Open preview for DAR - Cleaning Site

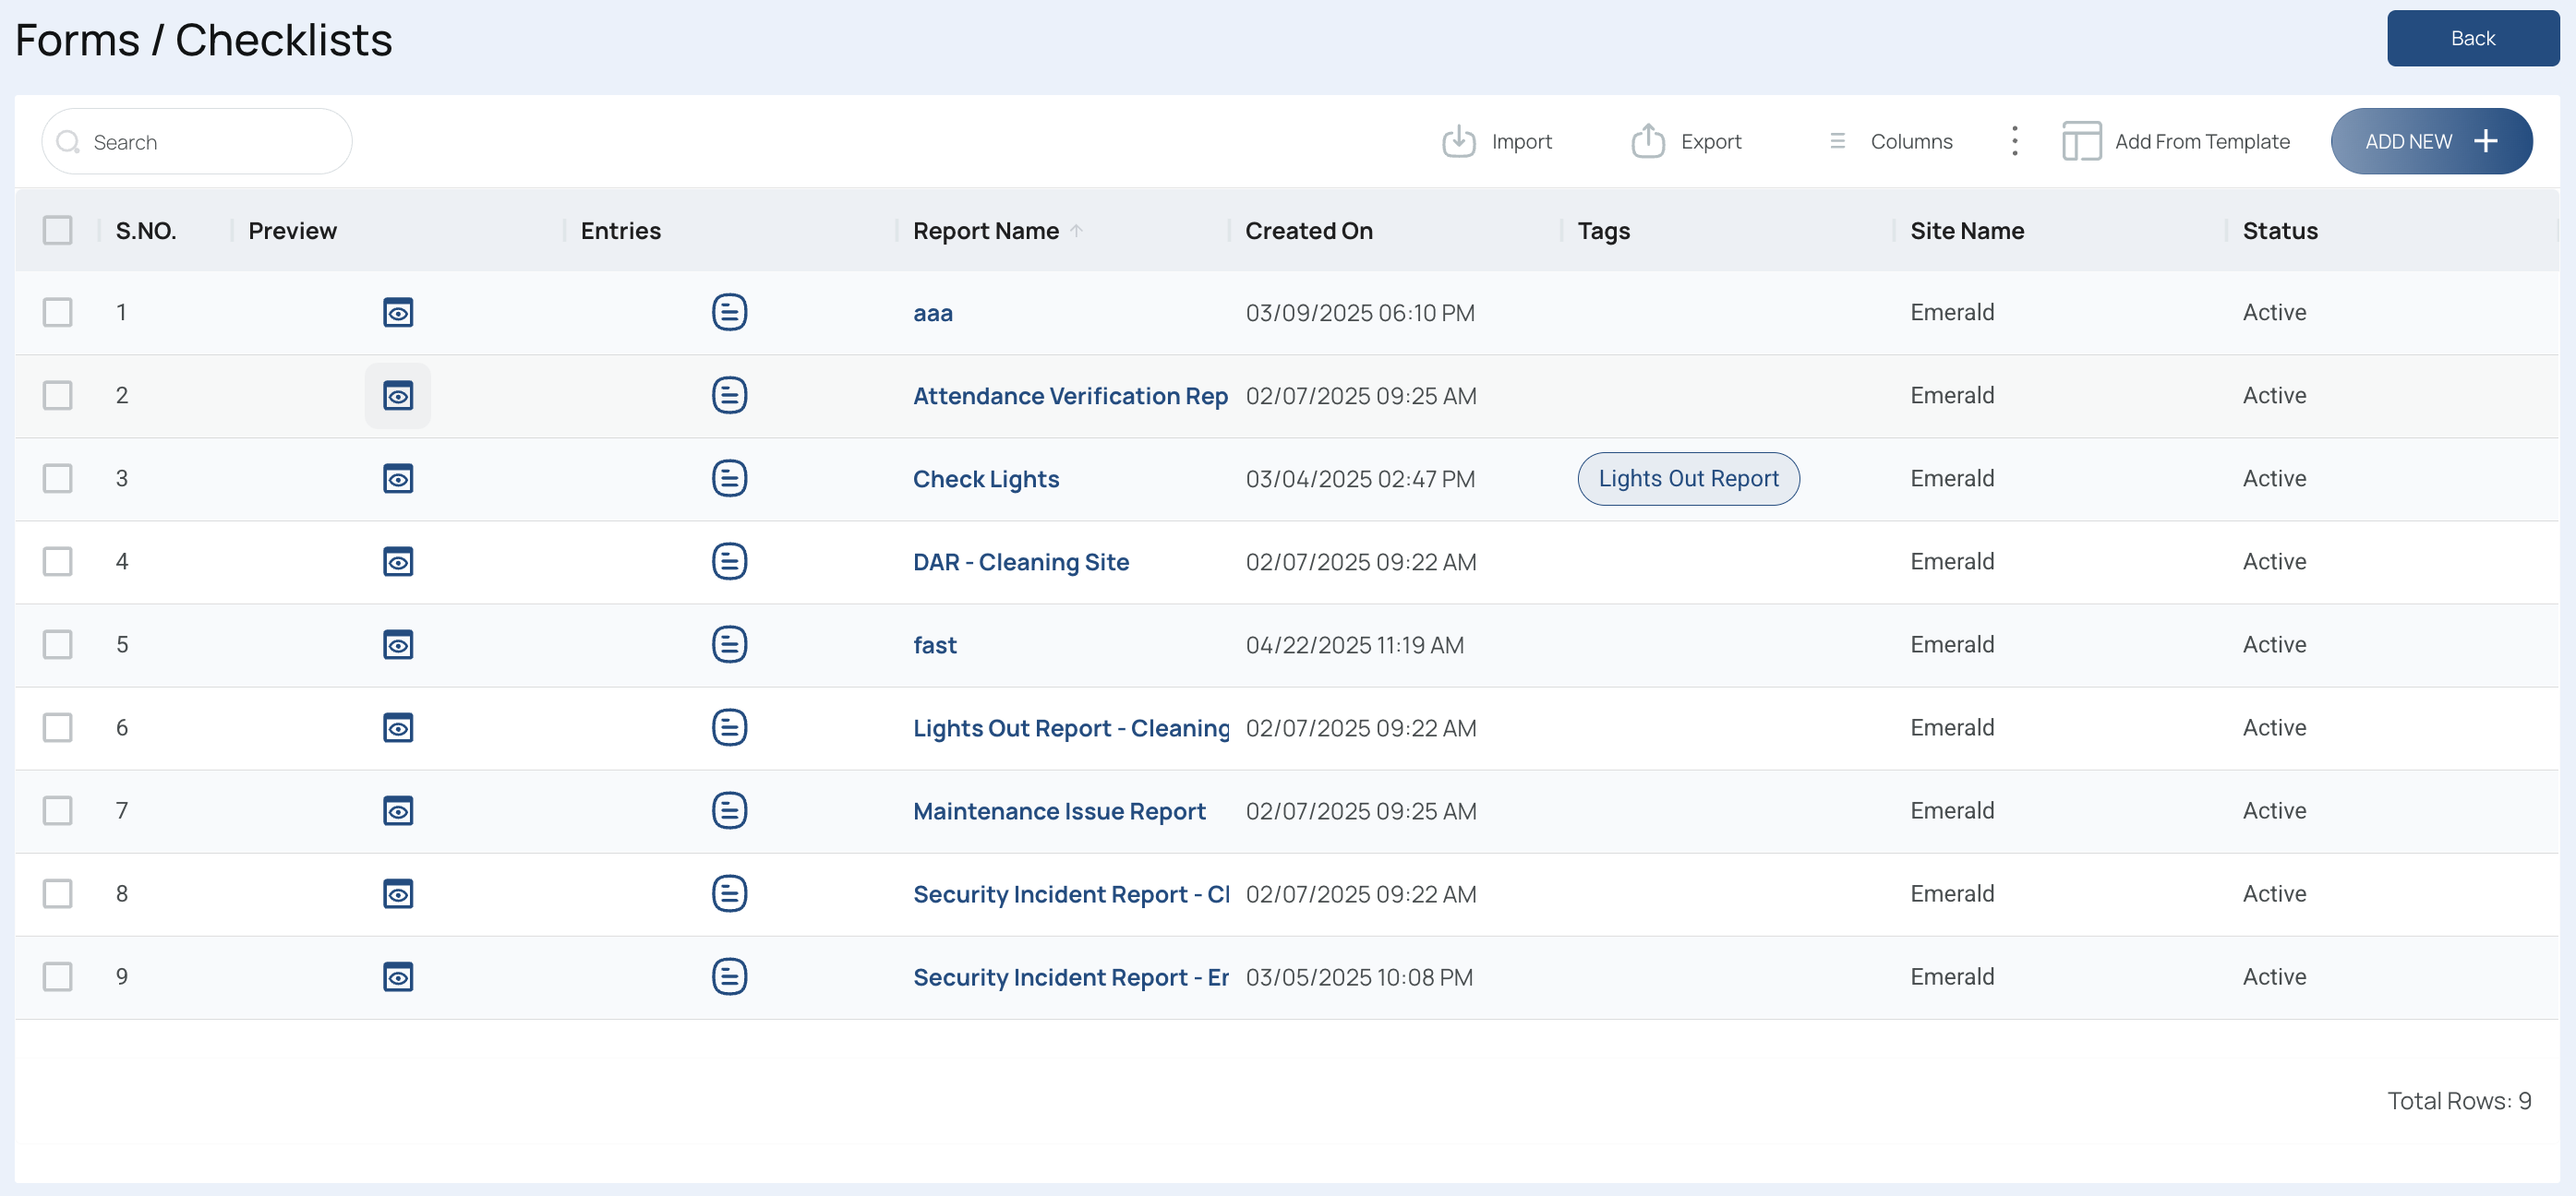pos(398,561)
